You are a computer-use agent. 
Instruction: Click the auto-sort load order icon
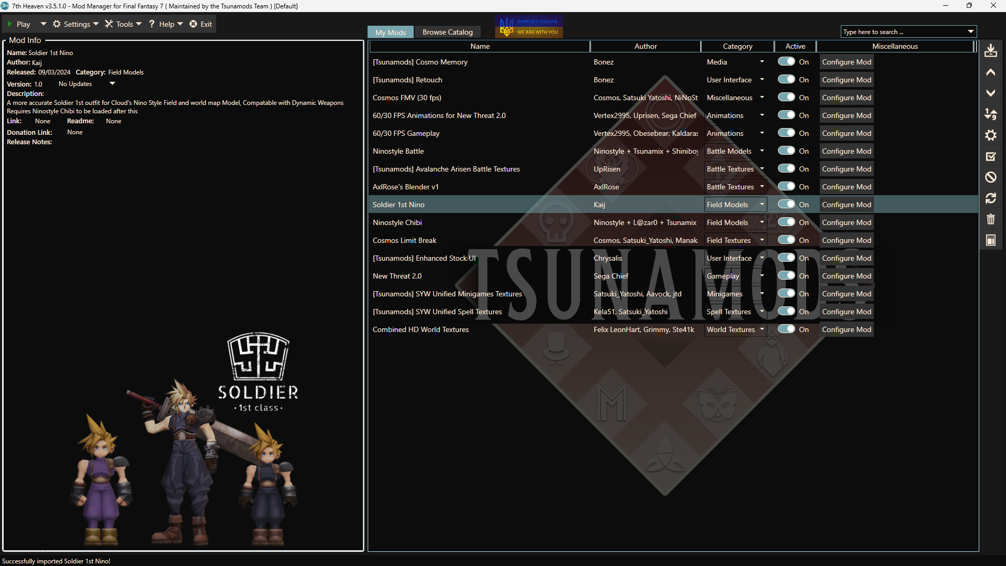990,114
